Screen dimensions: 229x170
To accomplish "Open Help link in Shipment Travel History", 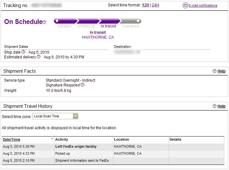I will (x=221, y=106).
